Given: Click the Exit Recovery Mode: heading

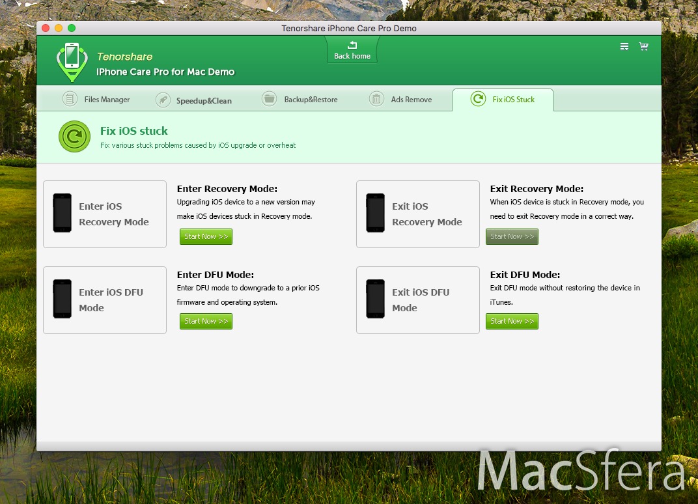Looking at the screenshot, I should tap(537, 189).
